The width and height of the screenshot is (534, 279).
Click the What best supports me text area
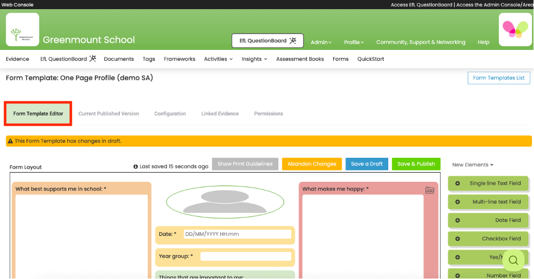pyautogui.click(x=82, y=236)
